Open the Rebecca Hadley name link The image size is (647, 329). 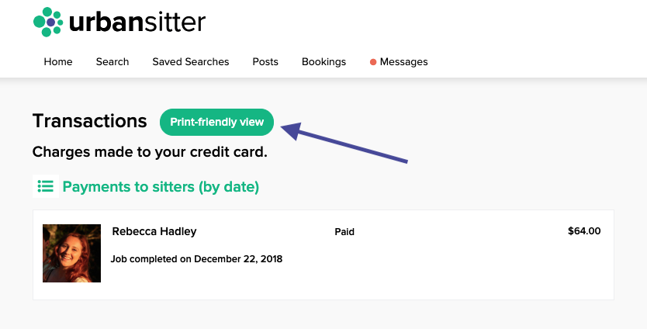[154, 231]
